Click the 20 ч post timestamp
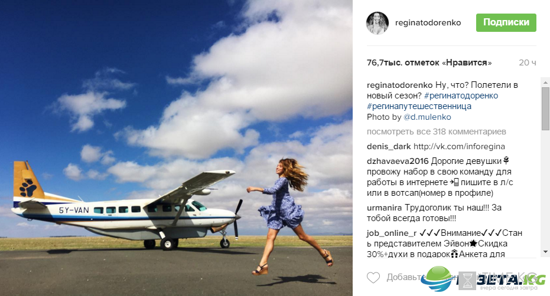This screenshot has height=296, width=550. (x=527, y=63)
